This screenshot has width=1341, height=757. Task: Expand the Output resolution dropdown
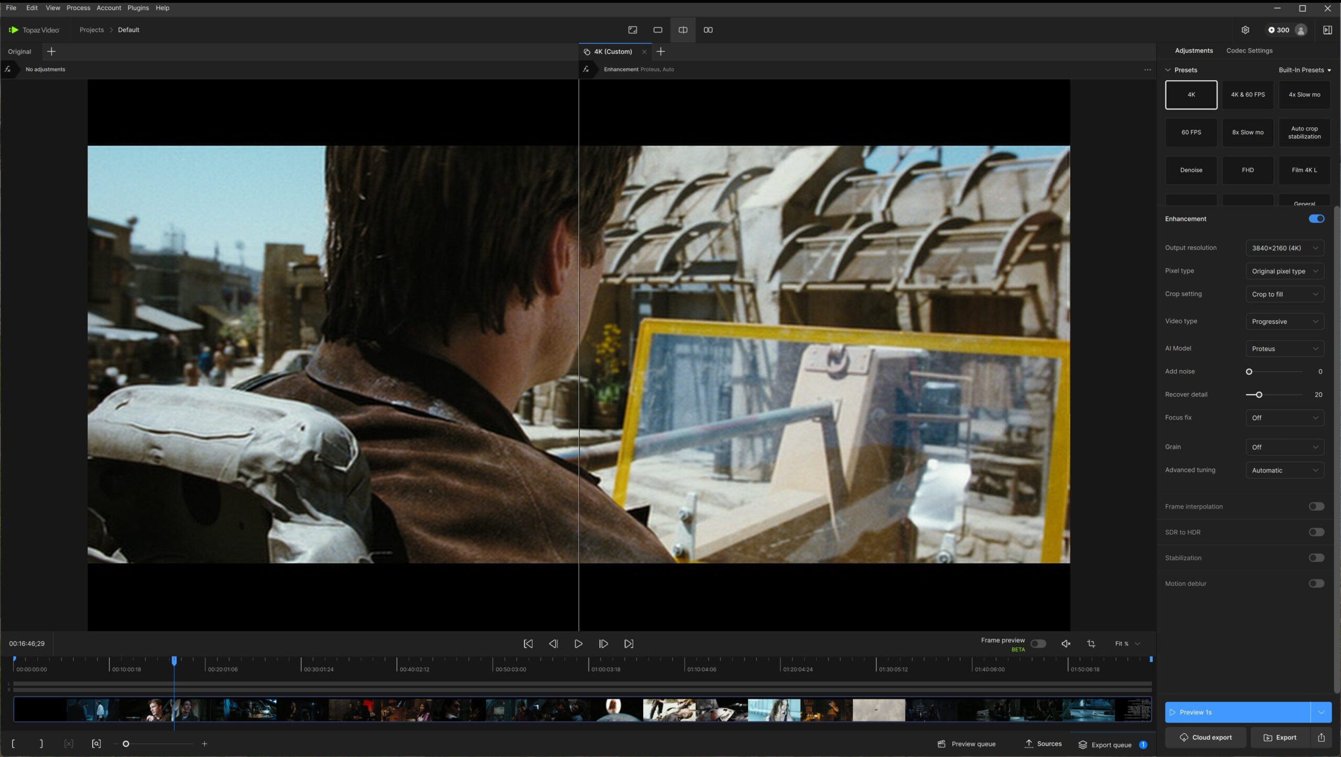point(1284,248)
